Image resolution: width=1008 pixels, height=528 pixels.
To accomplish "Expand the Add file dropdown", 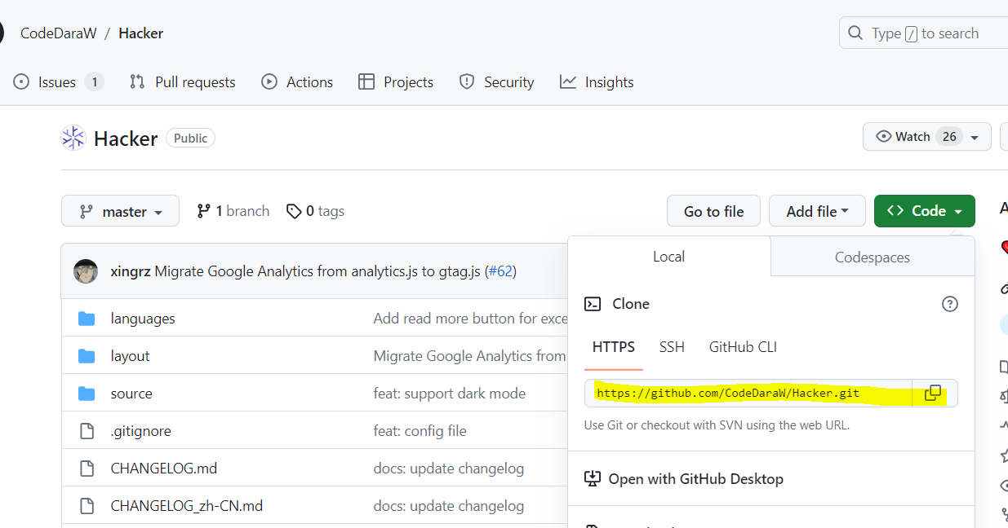I will (817, 211).
